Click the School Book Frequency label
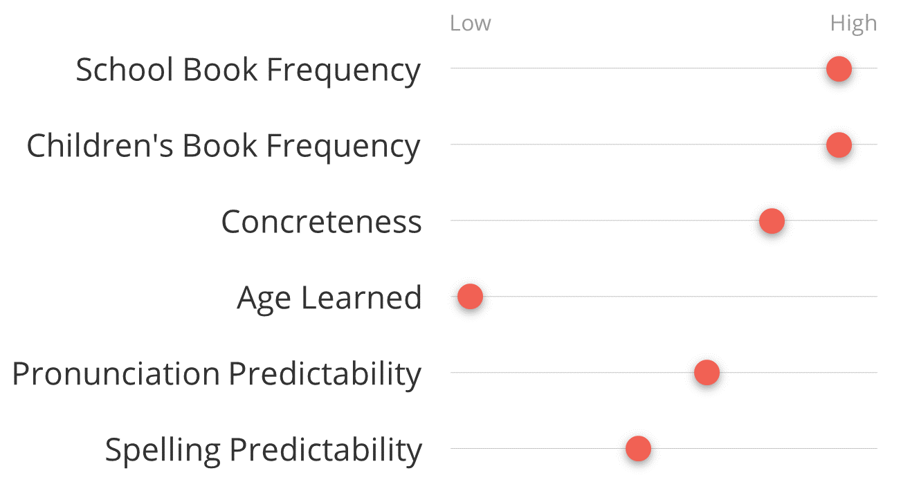 coord(248,71)
